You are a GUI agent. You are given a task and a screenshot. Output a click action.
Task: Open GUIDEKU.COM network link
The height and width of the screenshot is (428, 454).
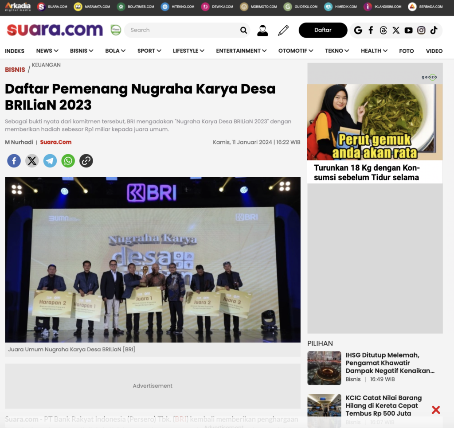300,7
